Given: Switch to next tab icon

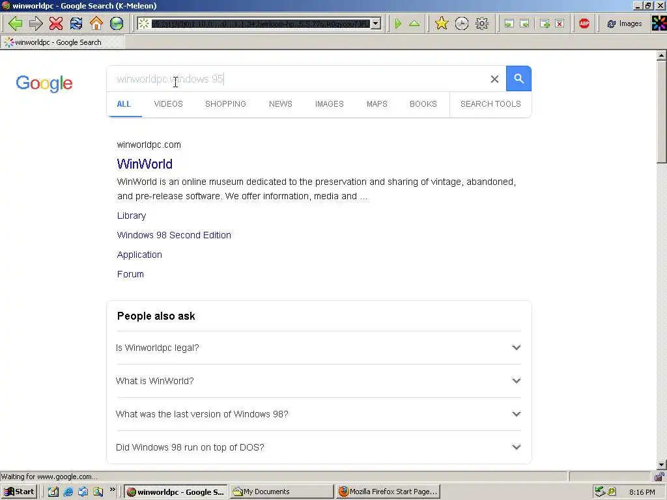Looking at the screenshot, I should (524, 23).
